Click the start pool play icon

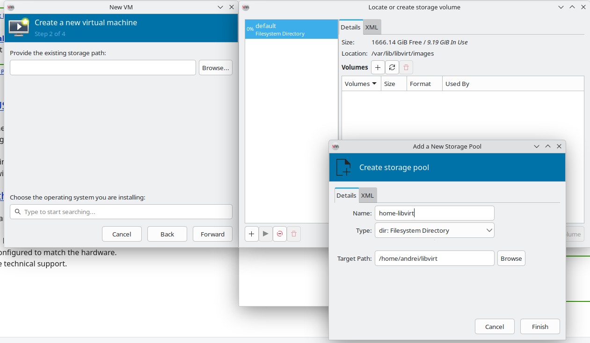(x=265, y=234)
